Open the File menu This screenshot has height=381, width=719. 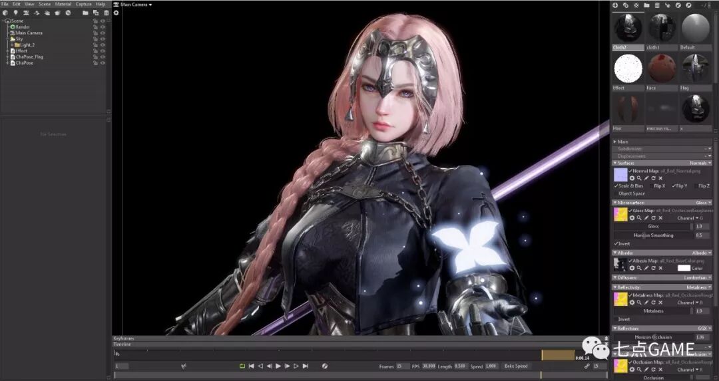point(5,4)
